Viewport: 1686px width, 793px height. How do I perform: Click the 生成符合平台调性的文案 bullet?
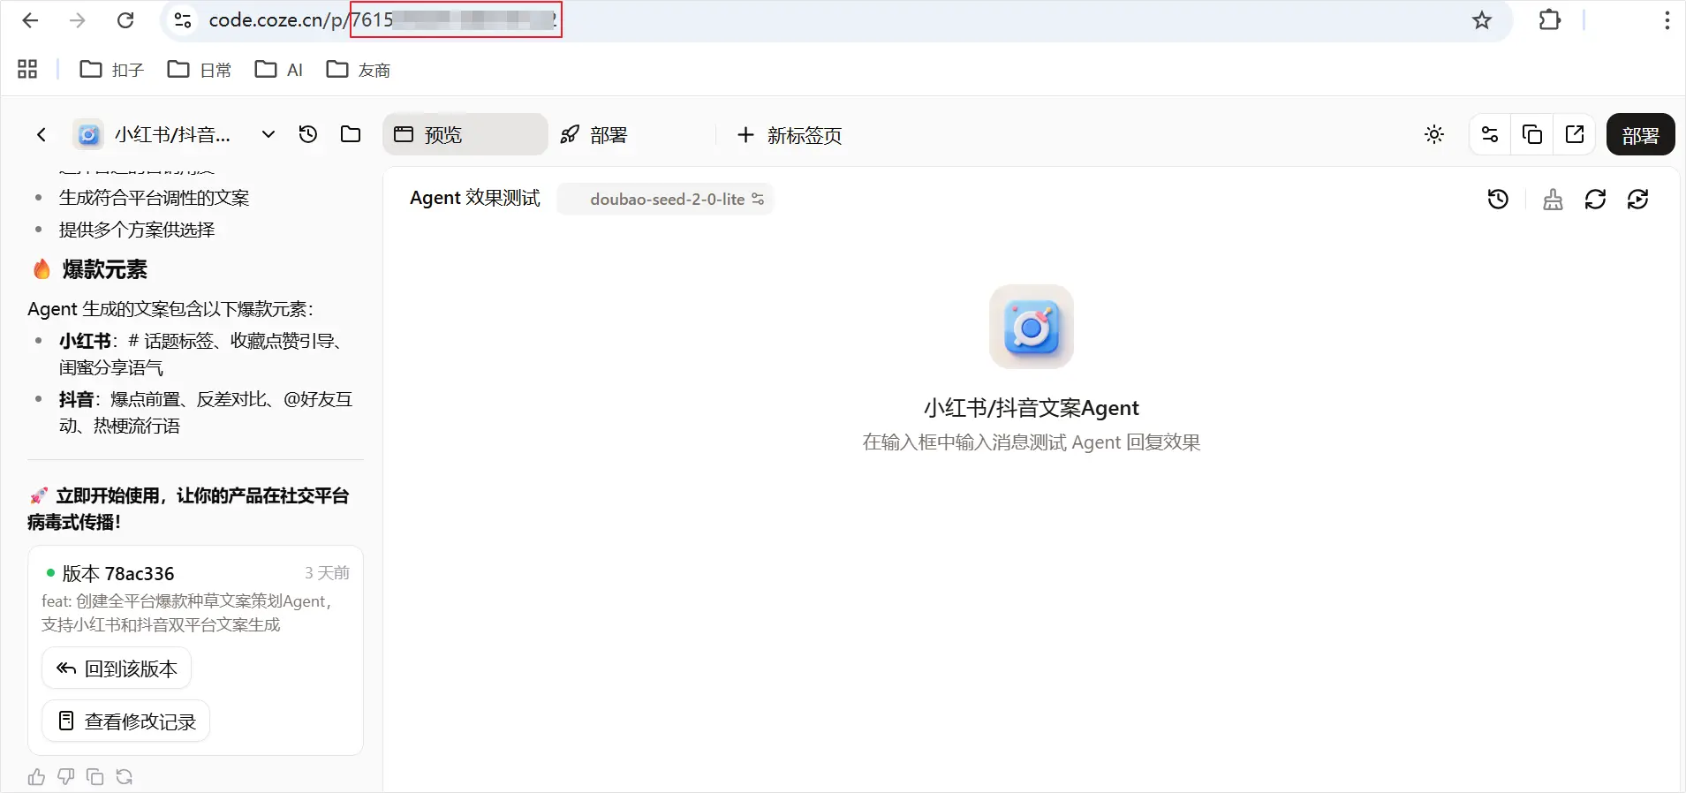[155, 198]
